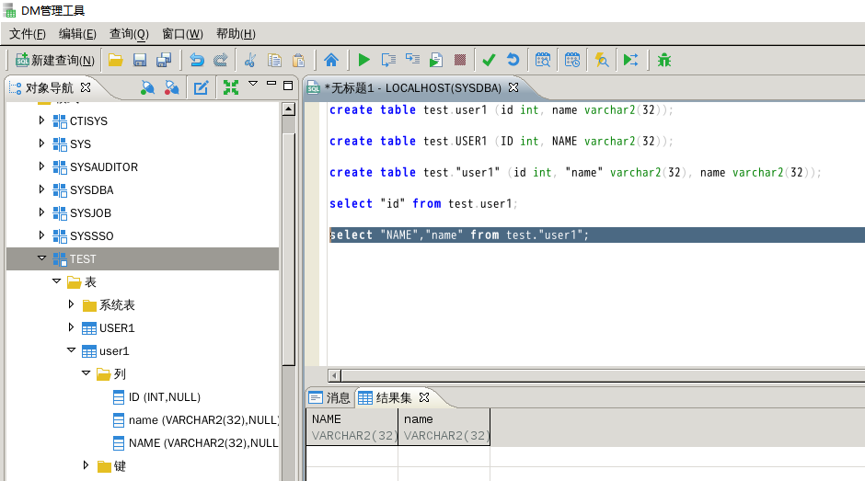Click the execute-current-statement icon
The width and height of the screenshot is (865, 481).
388,60
